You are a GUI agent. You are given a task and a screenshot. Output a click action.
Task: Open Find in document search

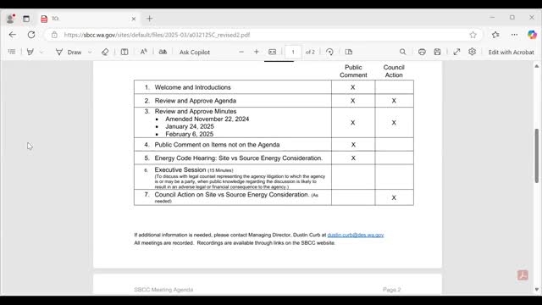(403, 52)
